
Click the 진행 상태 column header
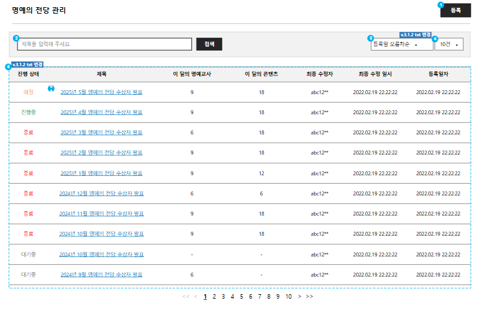coord(29,75)
